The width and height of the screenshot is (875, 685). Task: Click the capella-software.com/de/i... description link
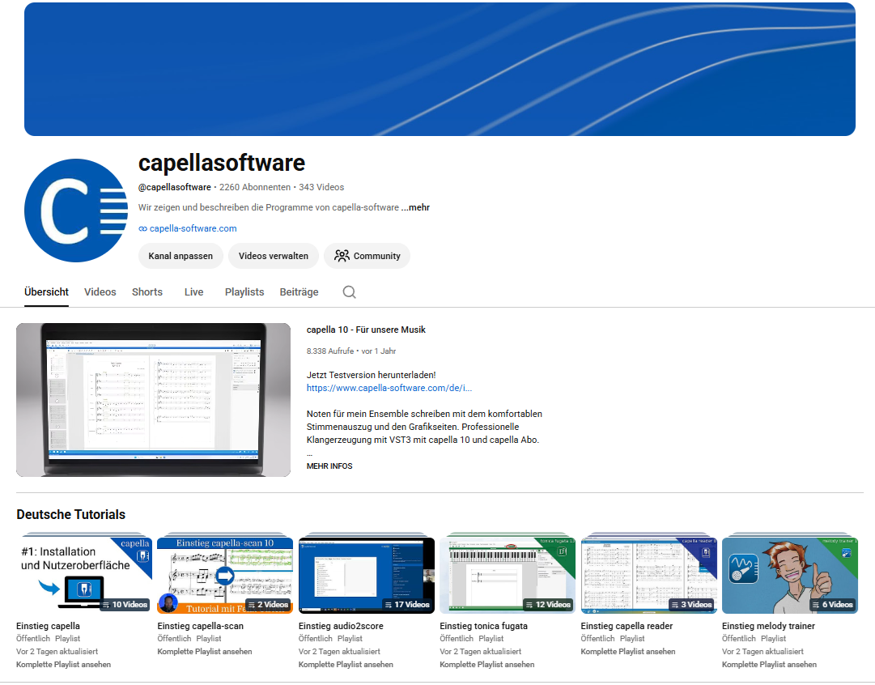389,388
